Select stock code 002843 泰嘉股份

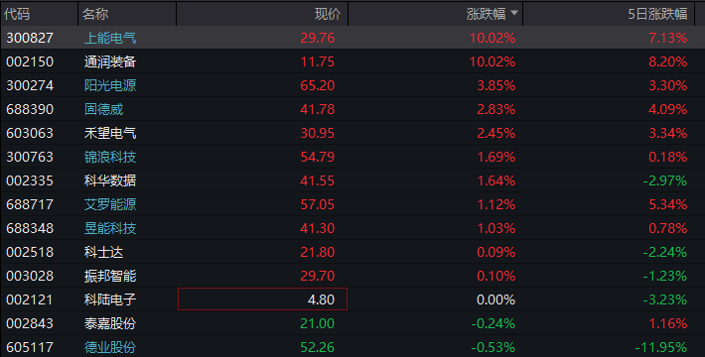click(30, 323)
